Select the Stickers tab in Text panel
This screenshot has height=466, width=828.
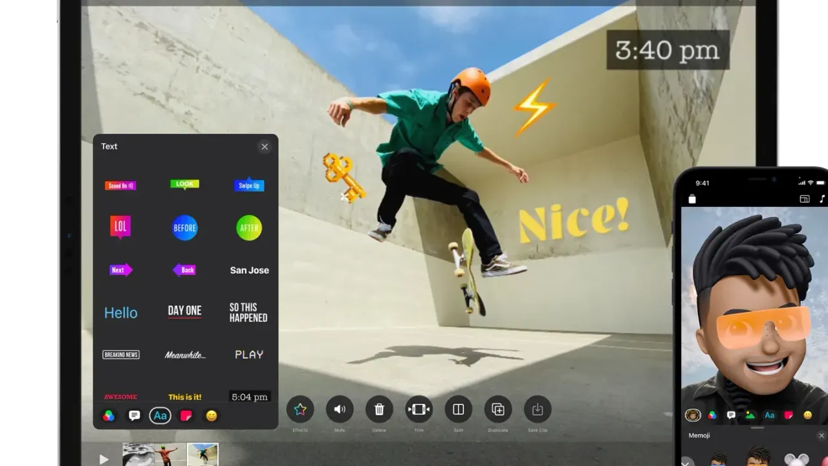[x=186, y=416]
